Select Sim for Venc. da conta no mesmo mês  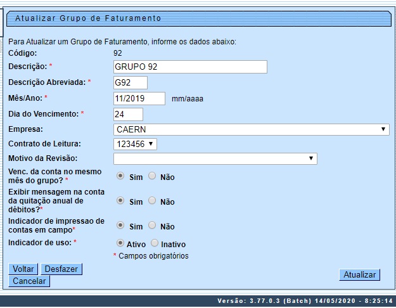point(120,177)
